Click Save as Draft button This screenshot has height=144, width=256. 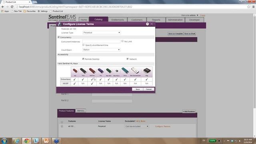click(190, 34)
